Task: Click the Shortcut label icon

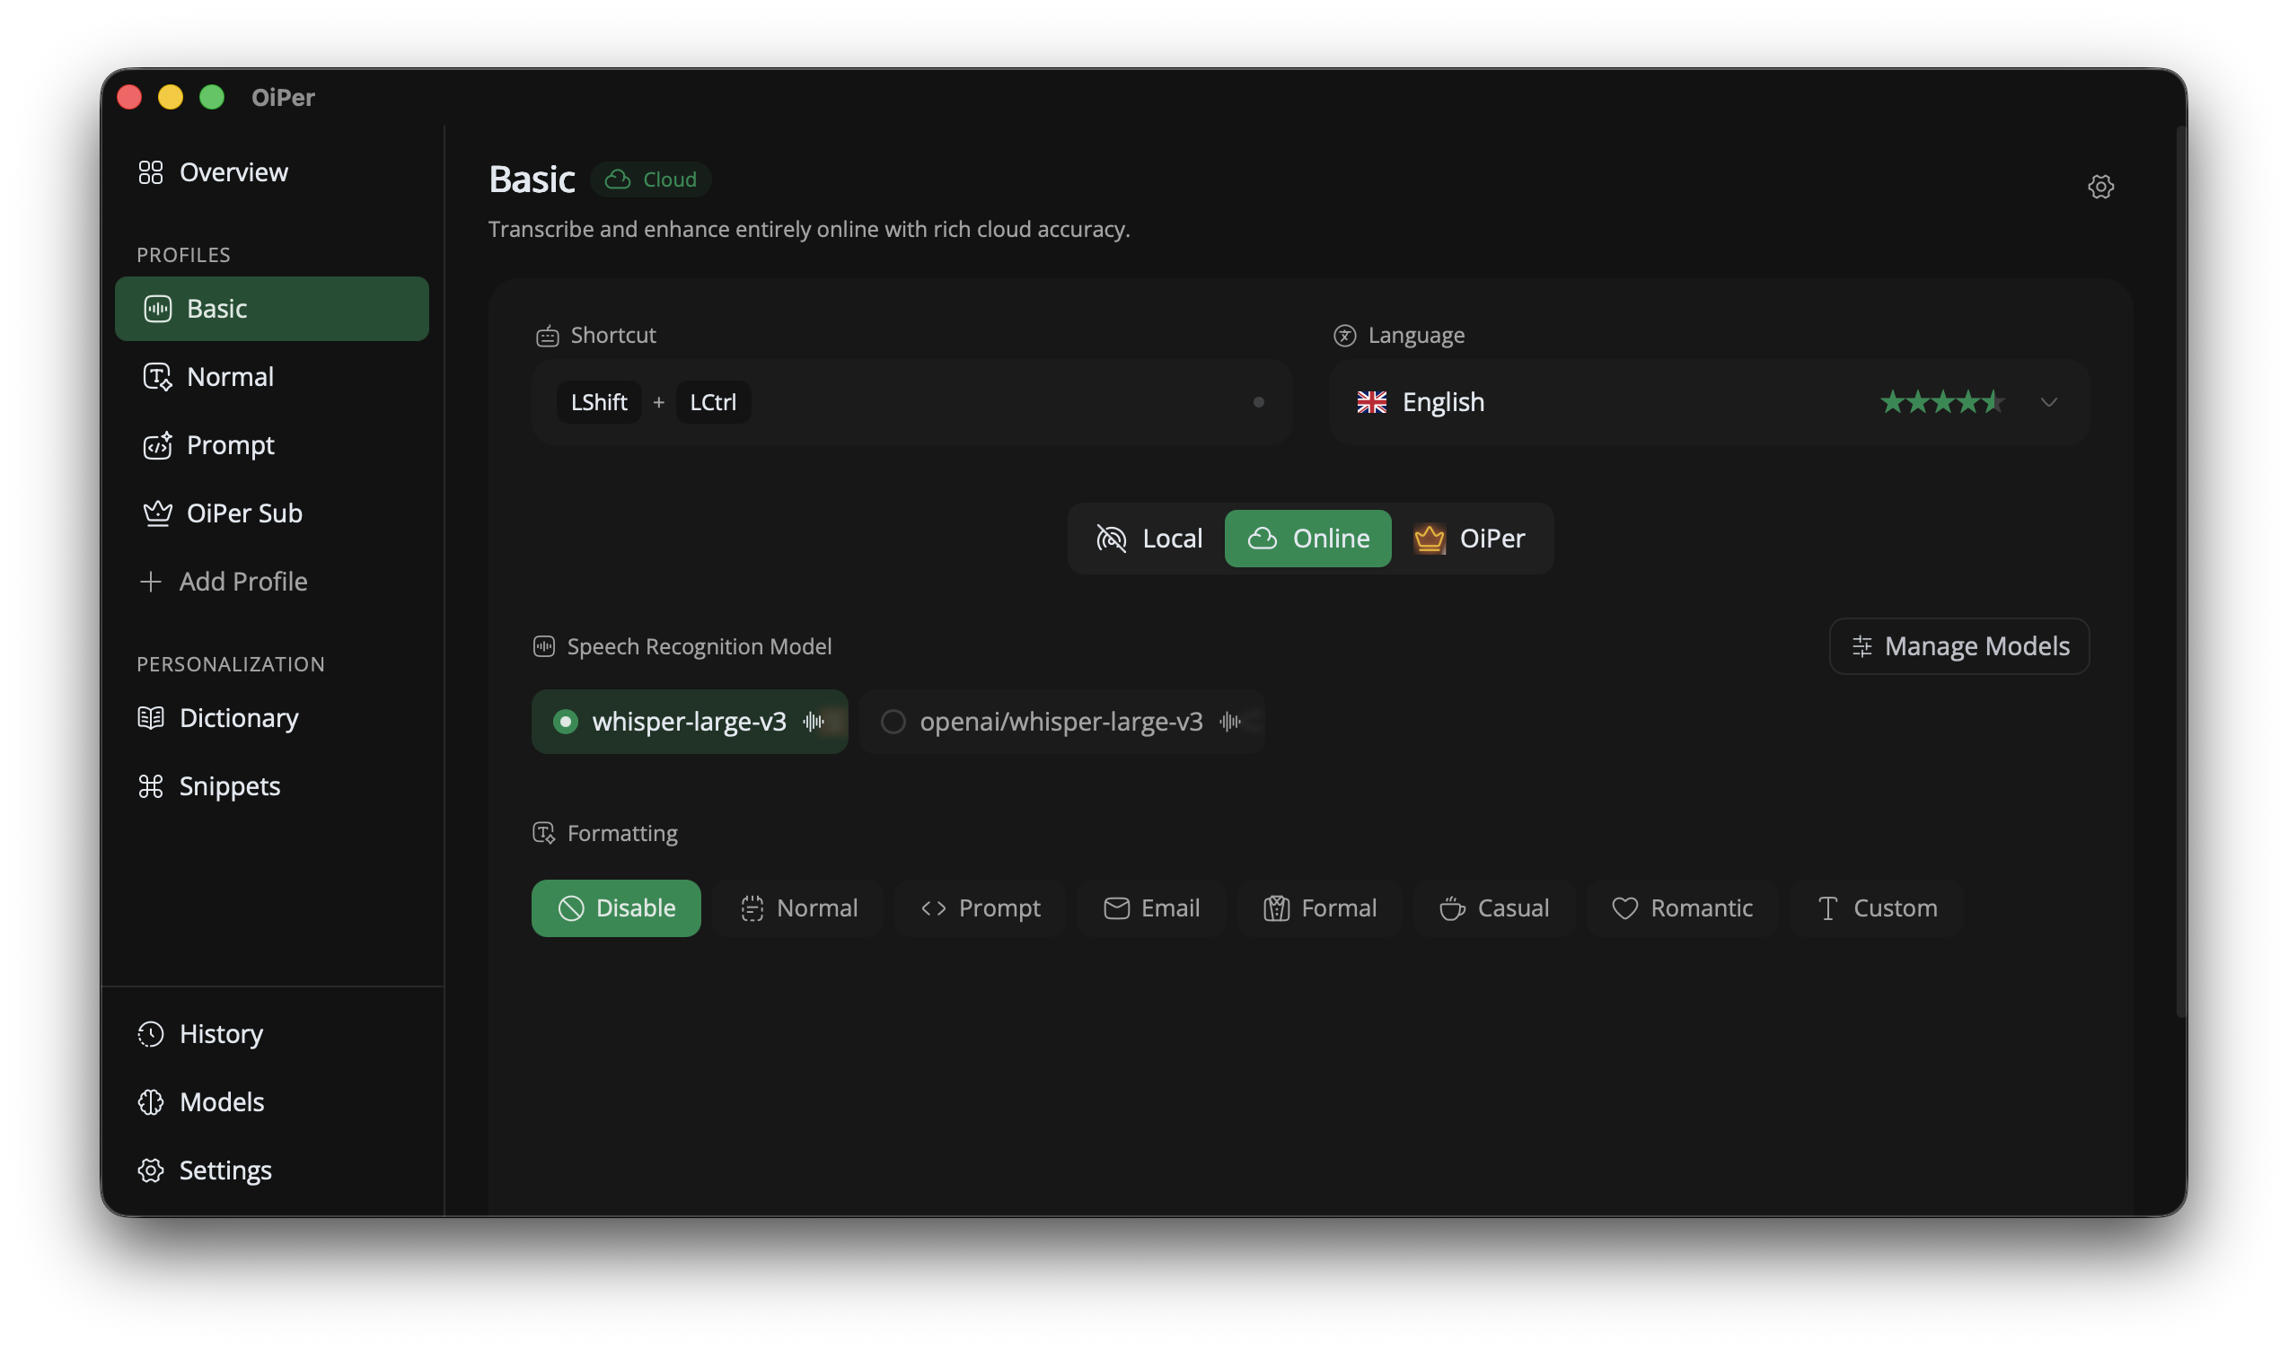Action: click(547, 336)
